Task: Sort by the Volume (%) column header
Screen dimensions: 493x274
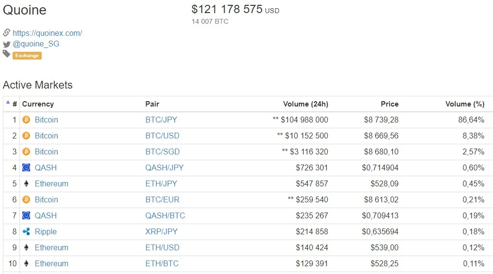Action: (x=465, y=104)
